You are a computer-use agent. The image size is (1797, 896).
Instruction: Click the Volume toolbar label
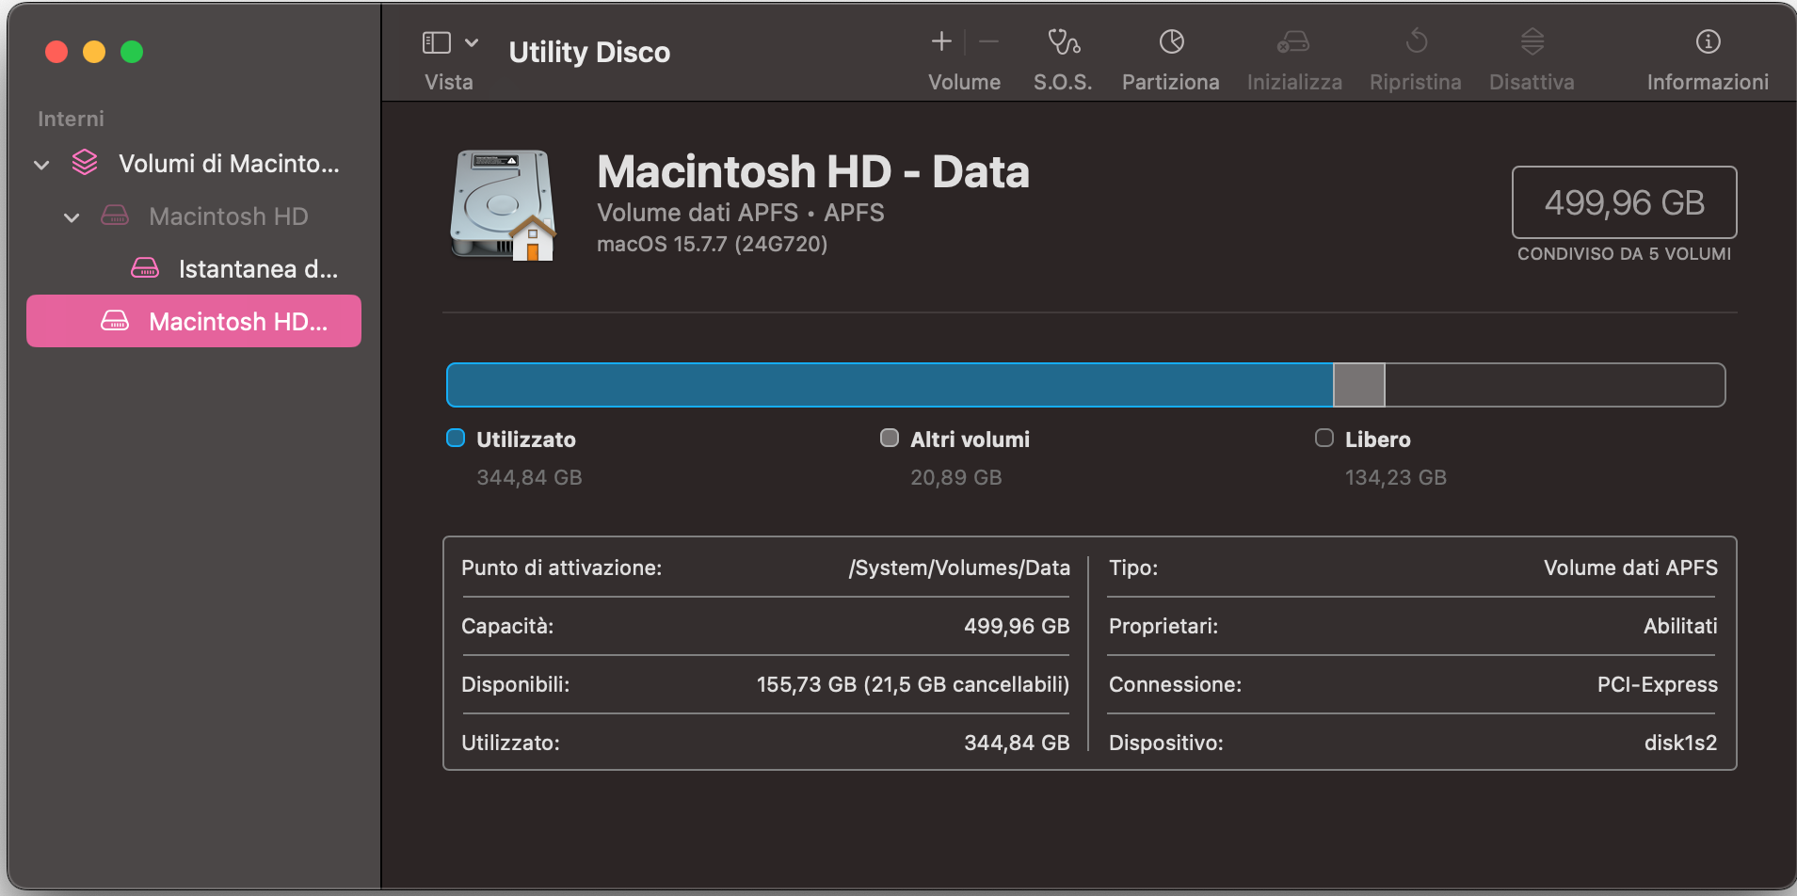tap(964, 82)
